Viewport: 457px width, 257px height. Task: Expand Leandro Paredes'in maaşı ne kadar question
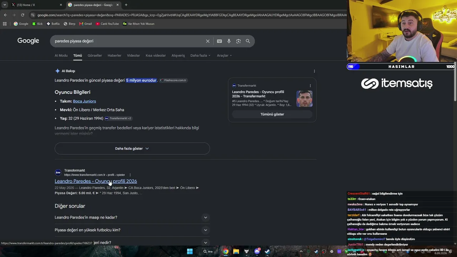pos(132,217)
